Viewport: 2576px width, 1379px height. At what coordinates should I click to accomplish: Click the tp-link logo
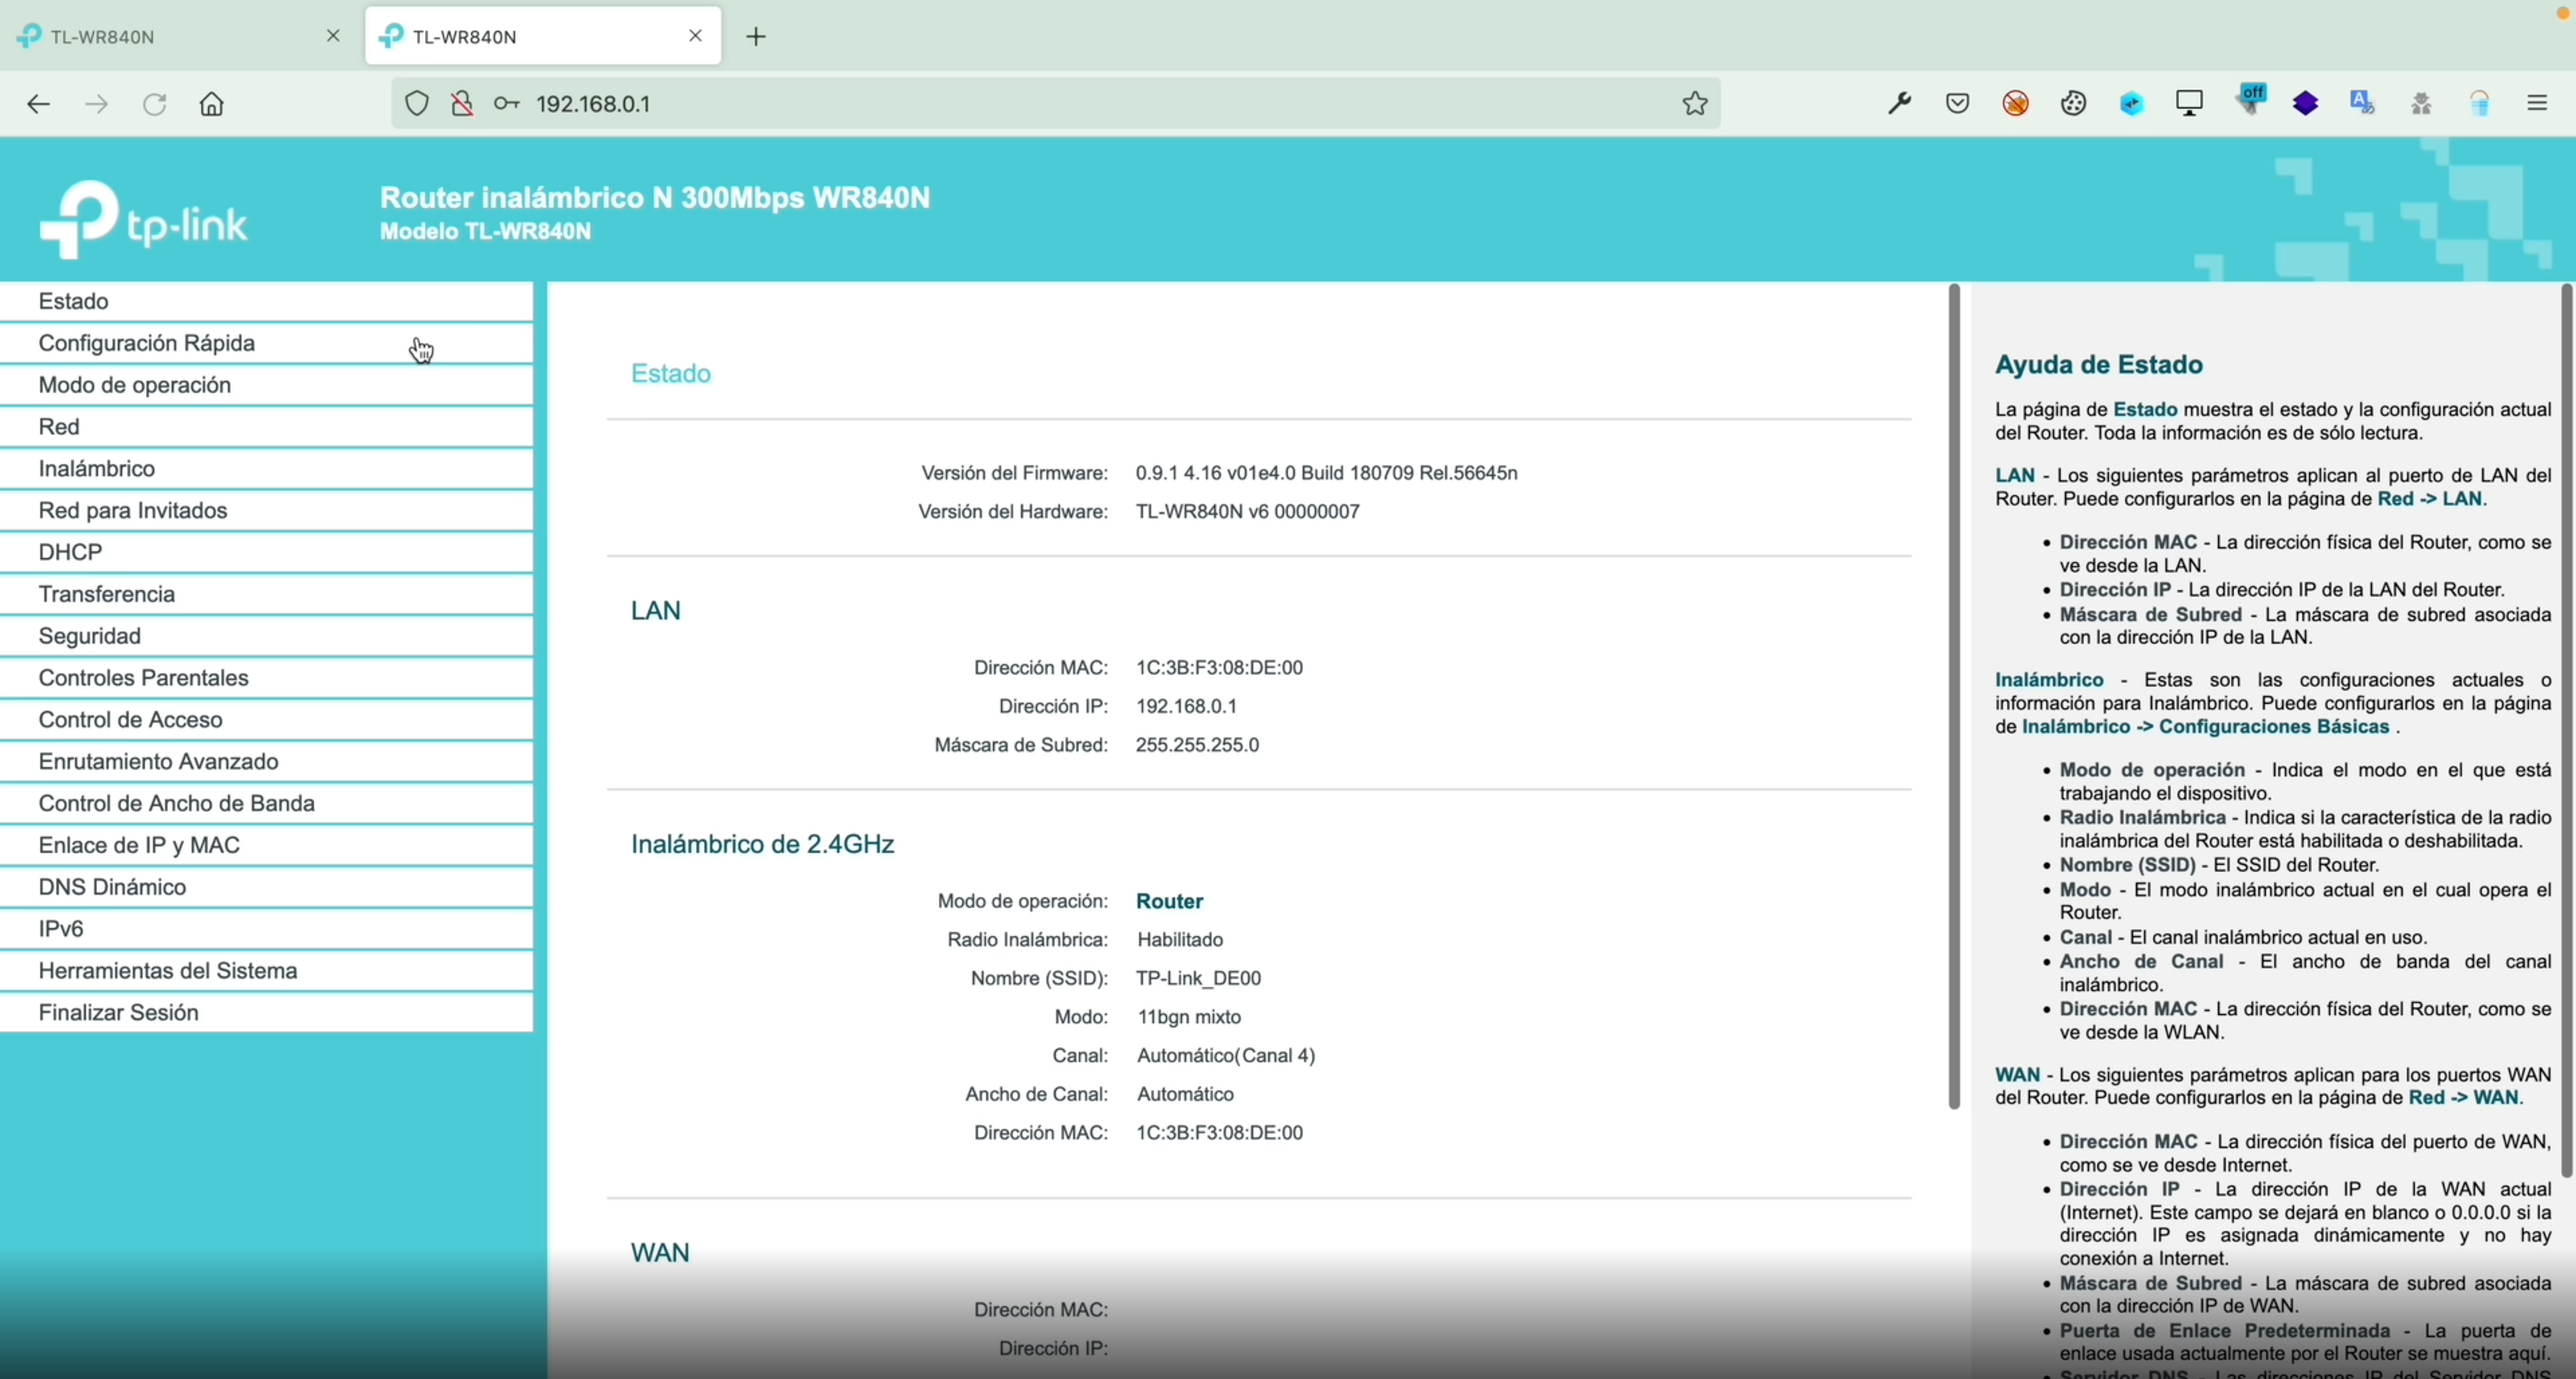click(143, 220)
